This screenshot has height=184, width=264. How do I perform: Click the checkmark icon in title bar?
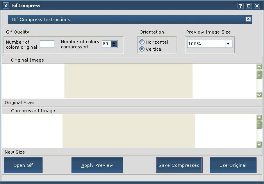[x=6, y=5]
